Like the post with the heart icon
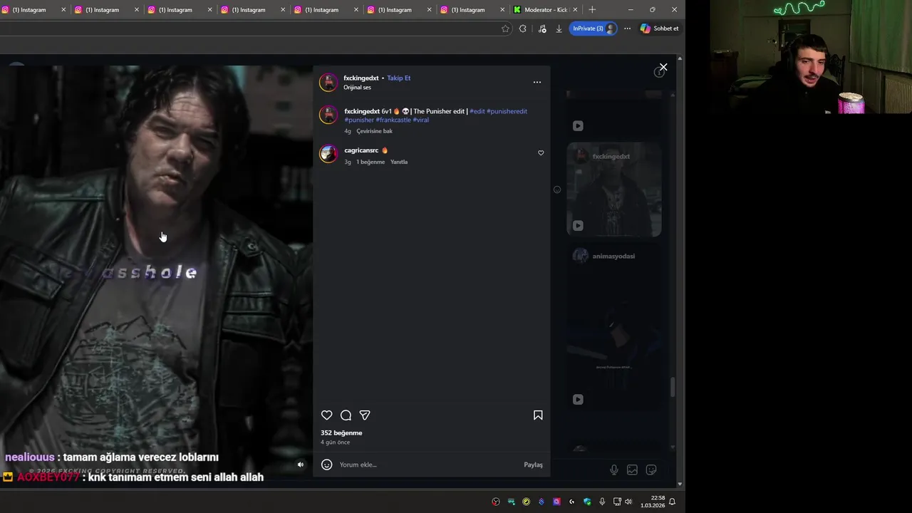 (x=326, y=415)
